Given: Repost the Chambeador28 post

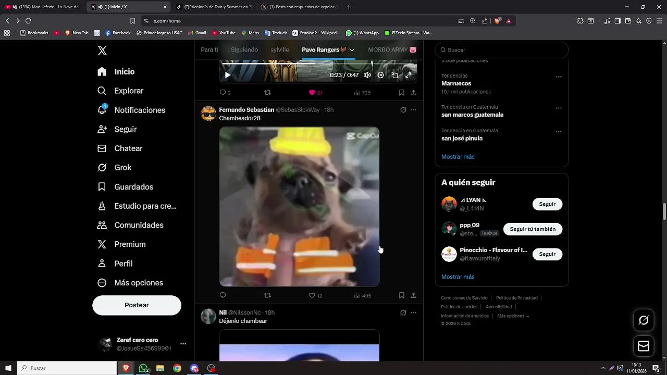Looking at the screenshot, I should (267, 295).
